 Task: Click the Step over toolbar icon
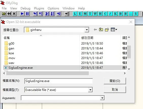coord(41,14)
